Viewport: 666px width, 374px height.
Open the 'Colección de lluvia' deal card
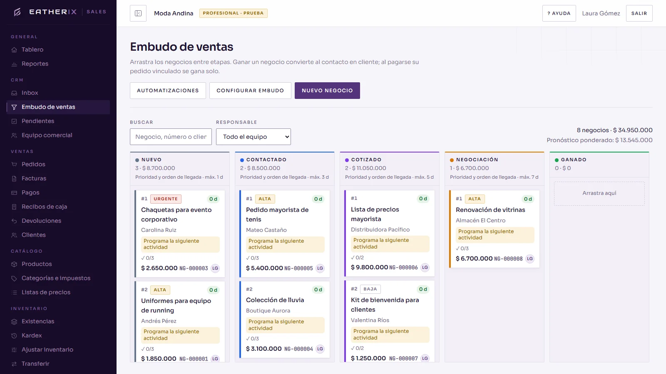pyautogui.click(x=284, y=320)
